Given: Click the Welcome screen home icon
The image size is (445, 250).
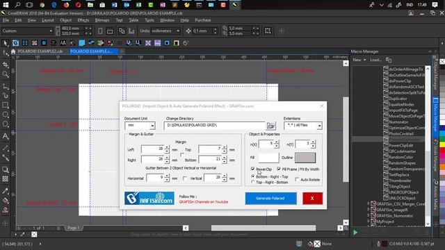Looking at the screenshot, I should (x=13, y=51).
